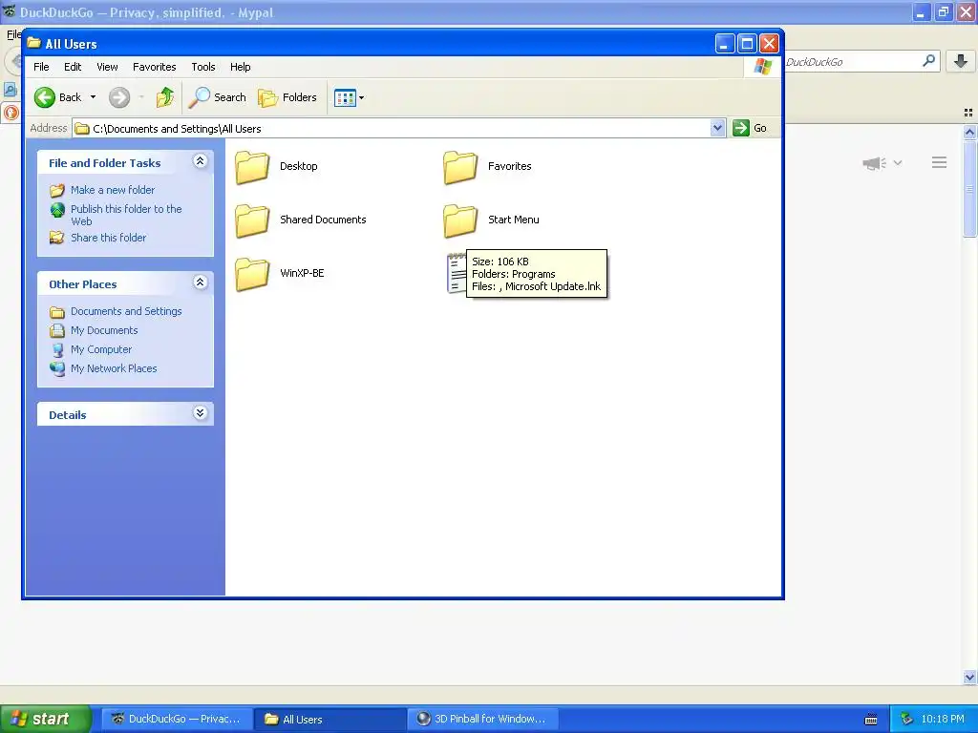Open My Network Places link
978x733 pixels.
tap(114, 368)
